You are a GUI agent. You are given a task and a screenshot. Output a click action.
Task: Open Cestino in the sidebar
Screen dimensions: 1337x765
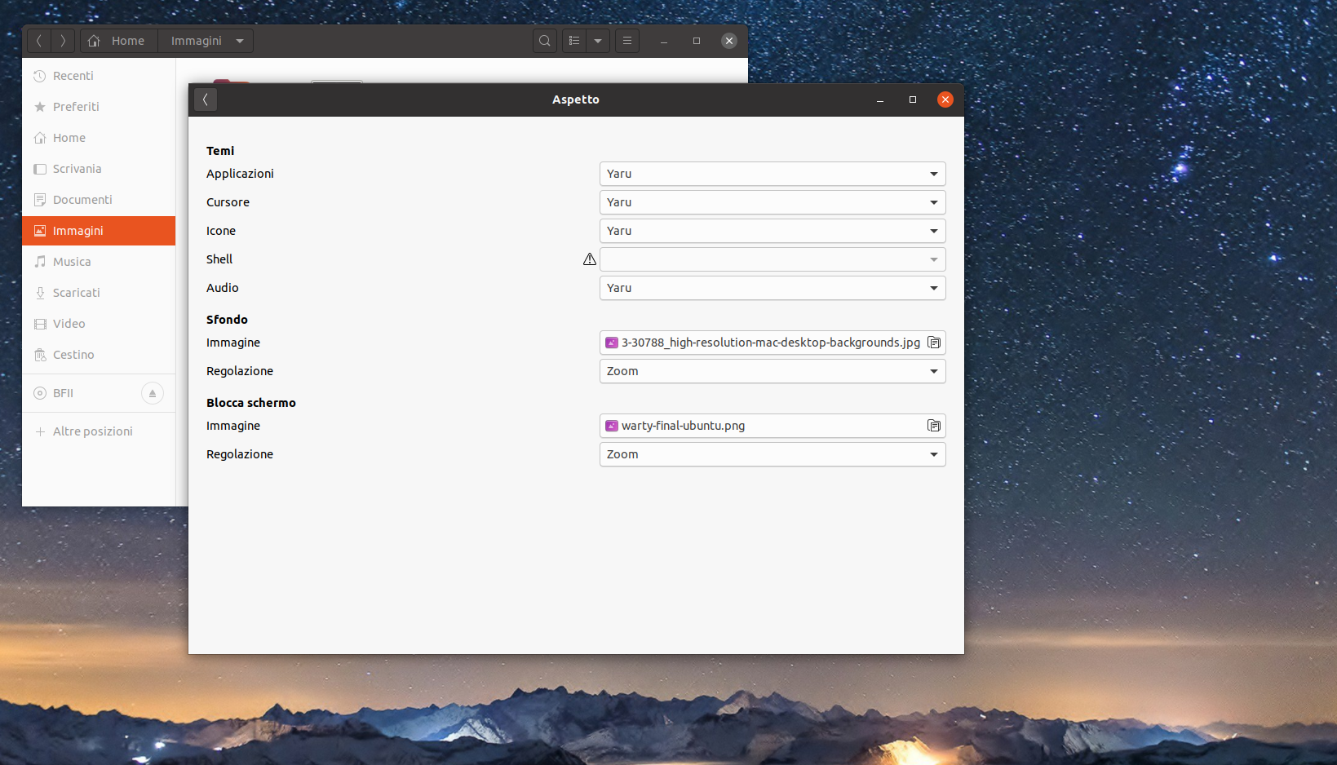(x=99, y=355)
